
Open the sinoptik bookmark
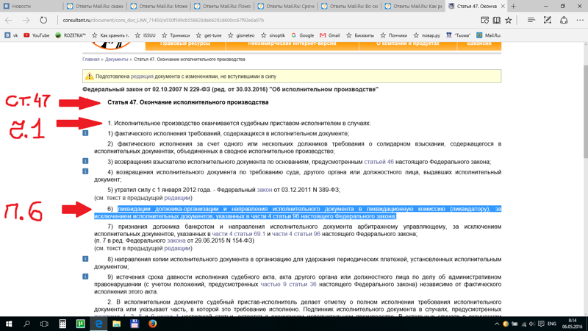(x=273, y=35)
